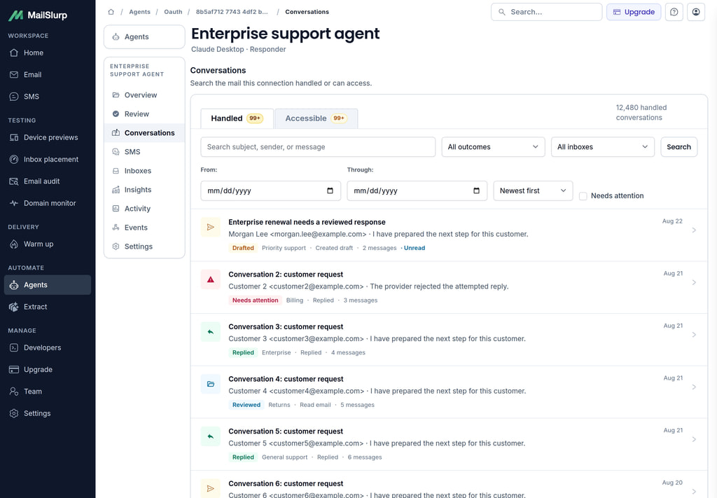717x498 pixels.
Task: Open Inboxes in agent menu
Action: point(144,171)
